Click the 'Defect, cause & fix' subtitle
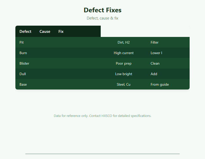Screen dimensions: 205x159 tap(102, 18)
